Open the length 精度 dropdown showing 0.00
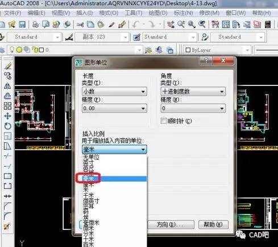This screenshot has width=278, height=247. coord(114,108)
